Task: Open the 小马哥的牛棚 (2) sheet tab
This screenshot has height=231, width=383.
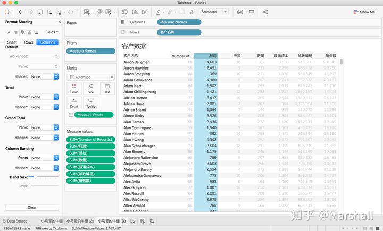Action: point(80,221)
